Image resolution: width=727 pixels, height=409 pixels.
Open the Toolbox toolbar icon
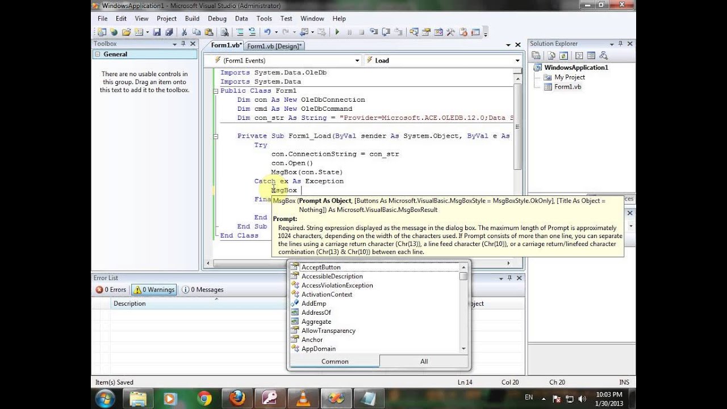tap(451, 32)
